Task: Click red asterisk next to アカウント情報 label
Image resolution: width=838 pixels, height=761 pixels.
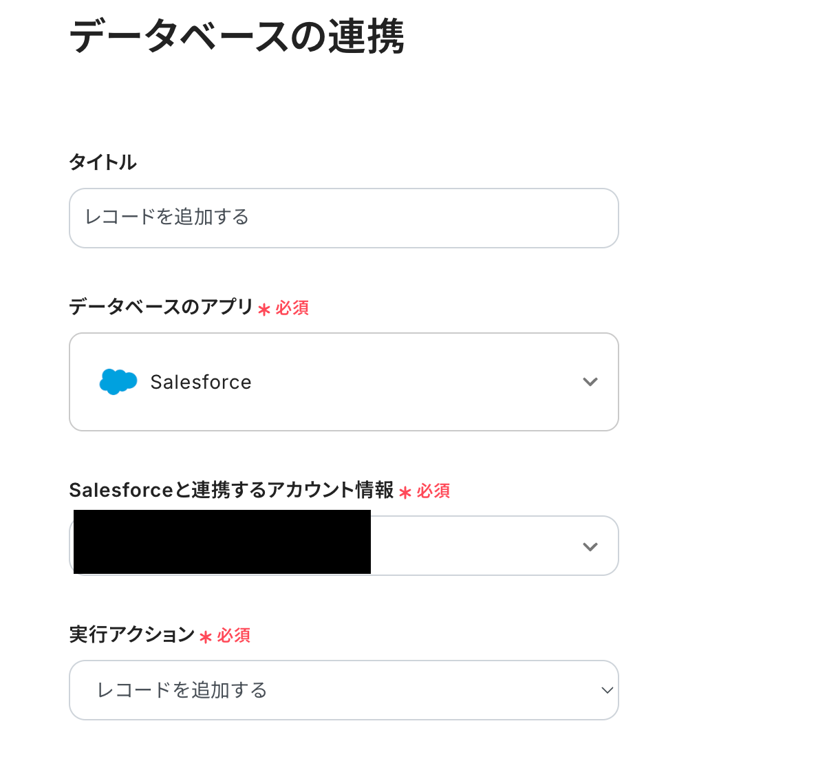Action: (x=405, y=493)
